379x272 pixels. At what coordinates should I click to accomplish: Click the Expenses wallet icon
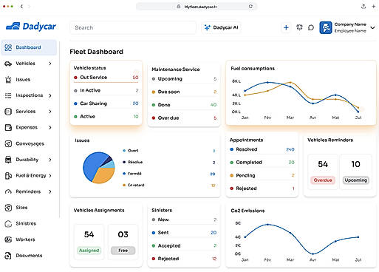(8, 127)
